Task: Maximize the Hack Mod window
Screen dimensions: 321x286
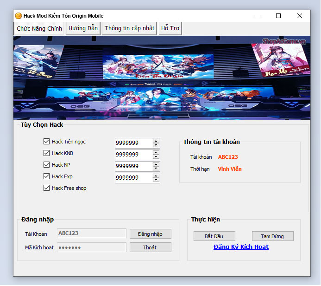Action: pyautogui.click(x=278, y=16)
